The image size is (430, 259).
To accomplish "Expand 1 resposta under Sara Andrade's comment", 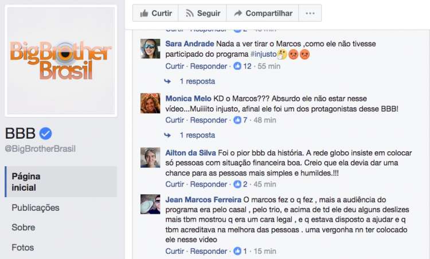I will [x=197, y=81].
